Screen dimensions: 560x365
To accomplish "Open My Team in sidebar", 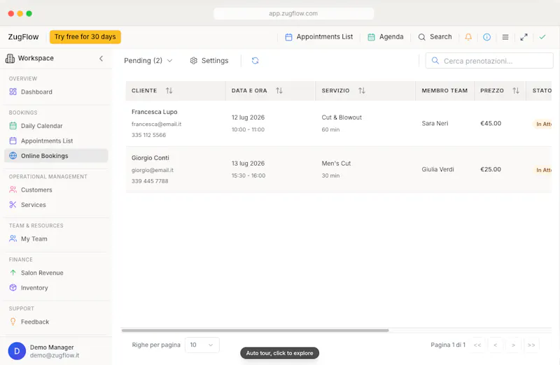I will click(x=56, y=238).
